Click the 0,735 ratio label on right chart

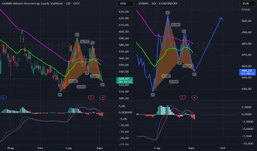coord(174,82)
